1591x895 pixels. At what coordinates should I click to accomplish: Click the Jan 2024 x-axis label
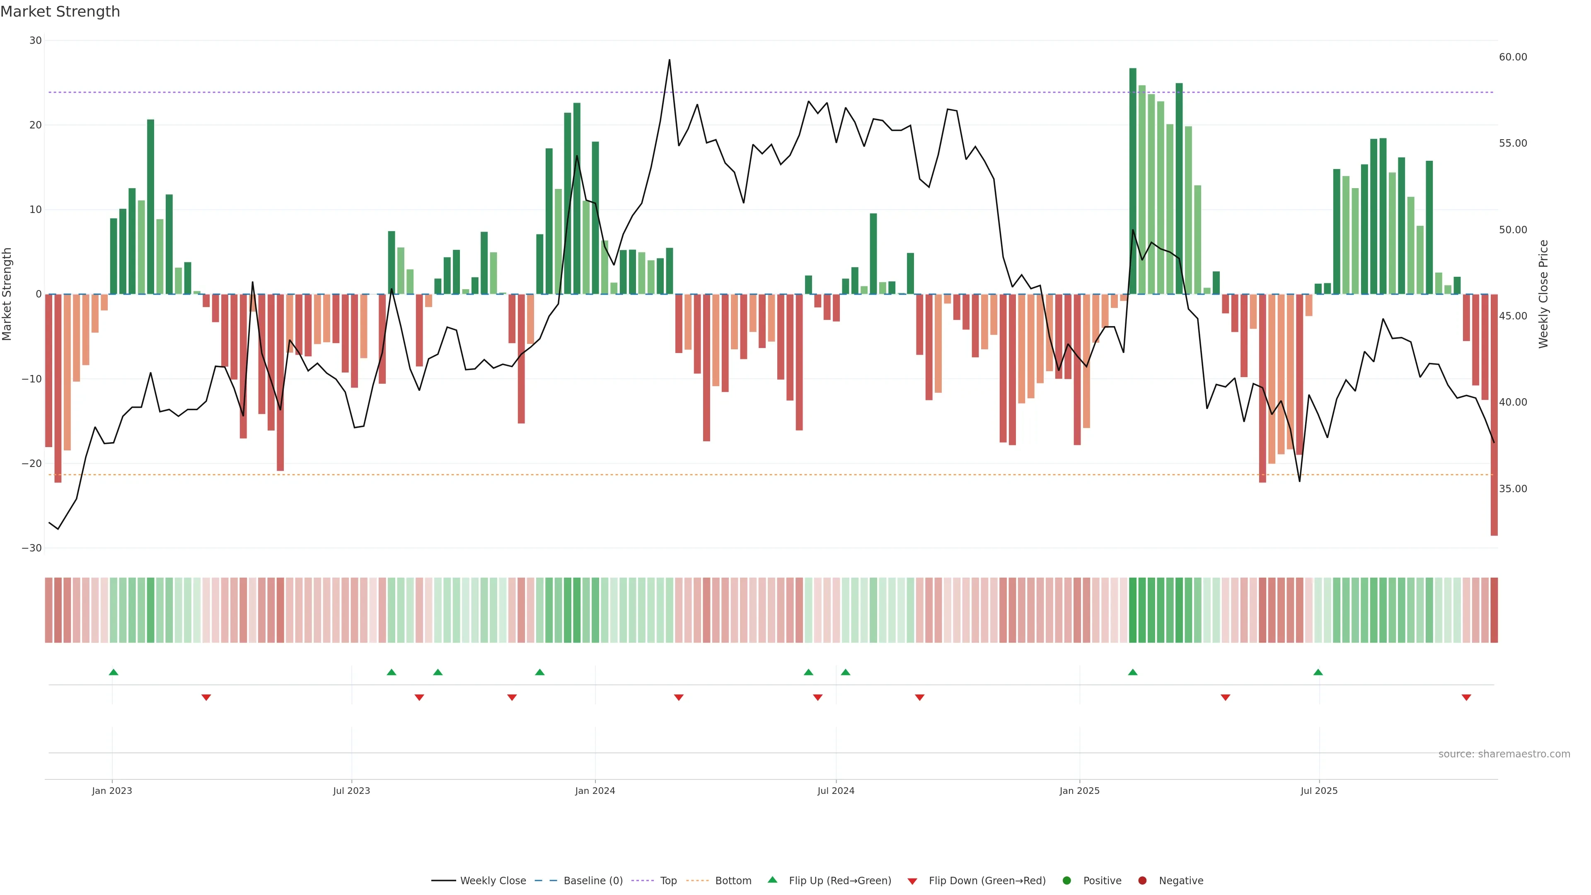pos(595,791)
